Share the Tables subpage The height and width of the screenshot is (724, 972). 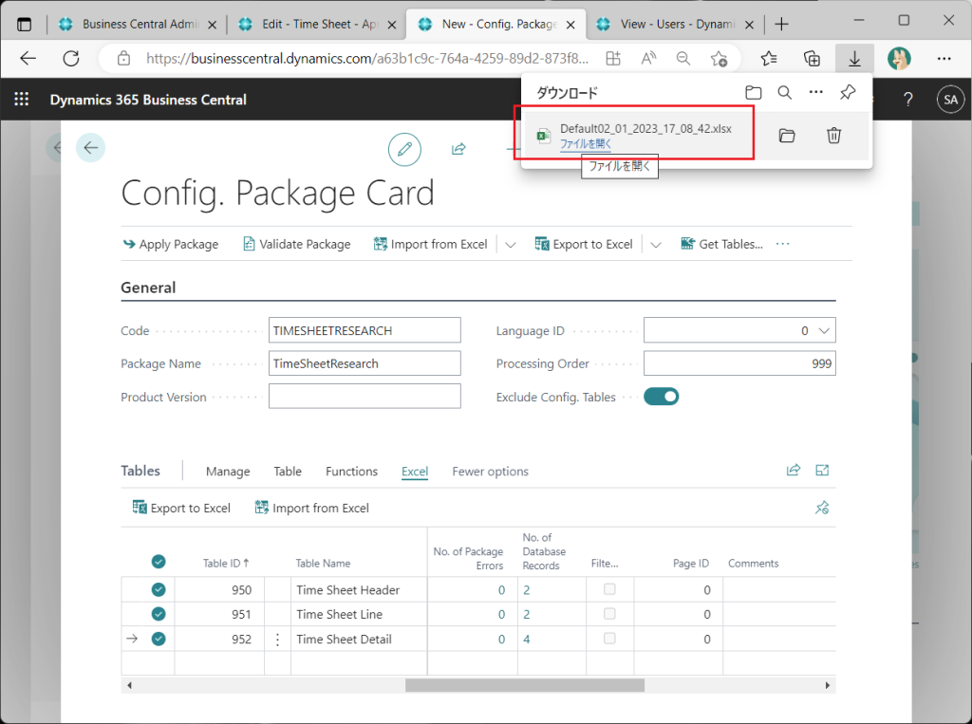click(x=794, y=471)
